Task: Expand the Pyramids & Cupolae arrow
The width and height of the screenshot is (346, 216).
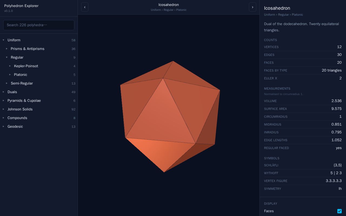Action: [x=4, y=101]
